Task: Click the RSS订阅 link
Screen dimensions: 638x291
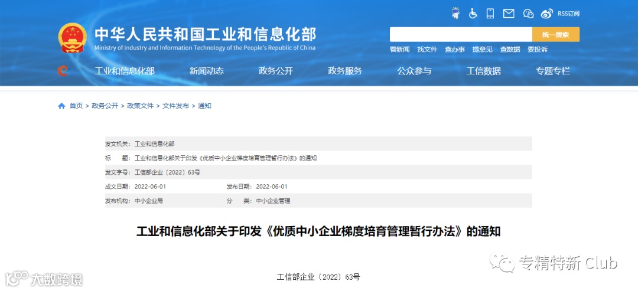Action: pos(568,14)
